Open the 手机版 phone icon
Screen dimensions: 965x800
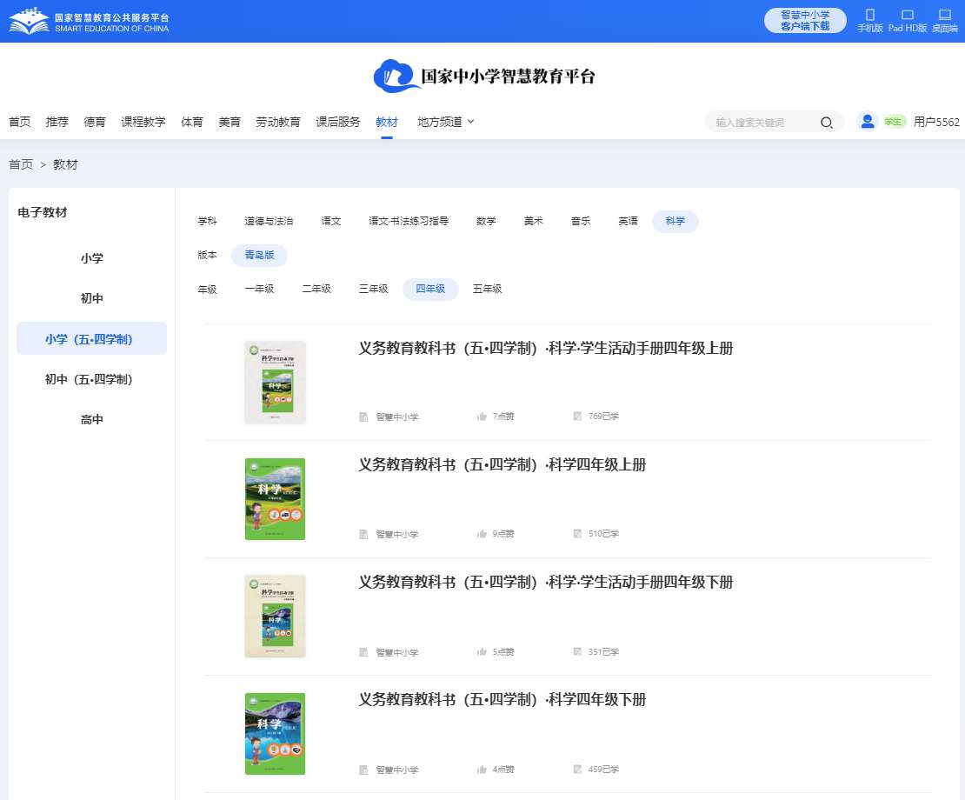[869, 15]
